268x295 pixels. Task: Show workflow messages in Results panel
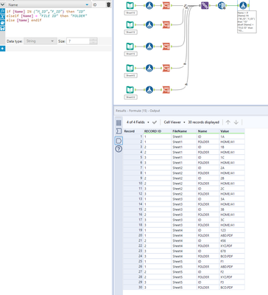pyautogui.click(x=119, y=122)
